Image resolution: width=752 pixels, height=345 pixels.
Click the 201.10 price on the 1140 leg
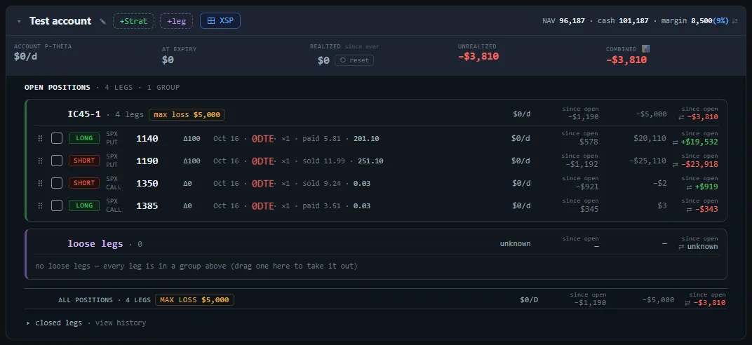tap(366, 138)
